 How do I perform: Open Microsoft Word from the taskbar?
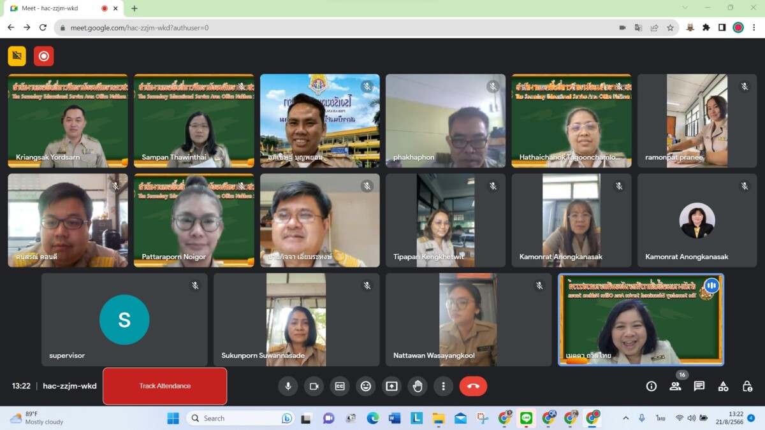tap(395, 419)
